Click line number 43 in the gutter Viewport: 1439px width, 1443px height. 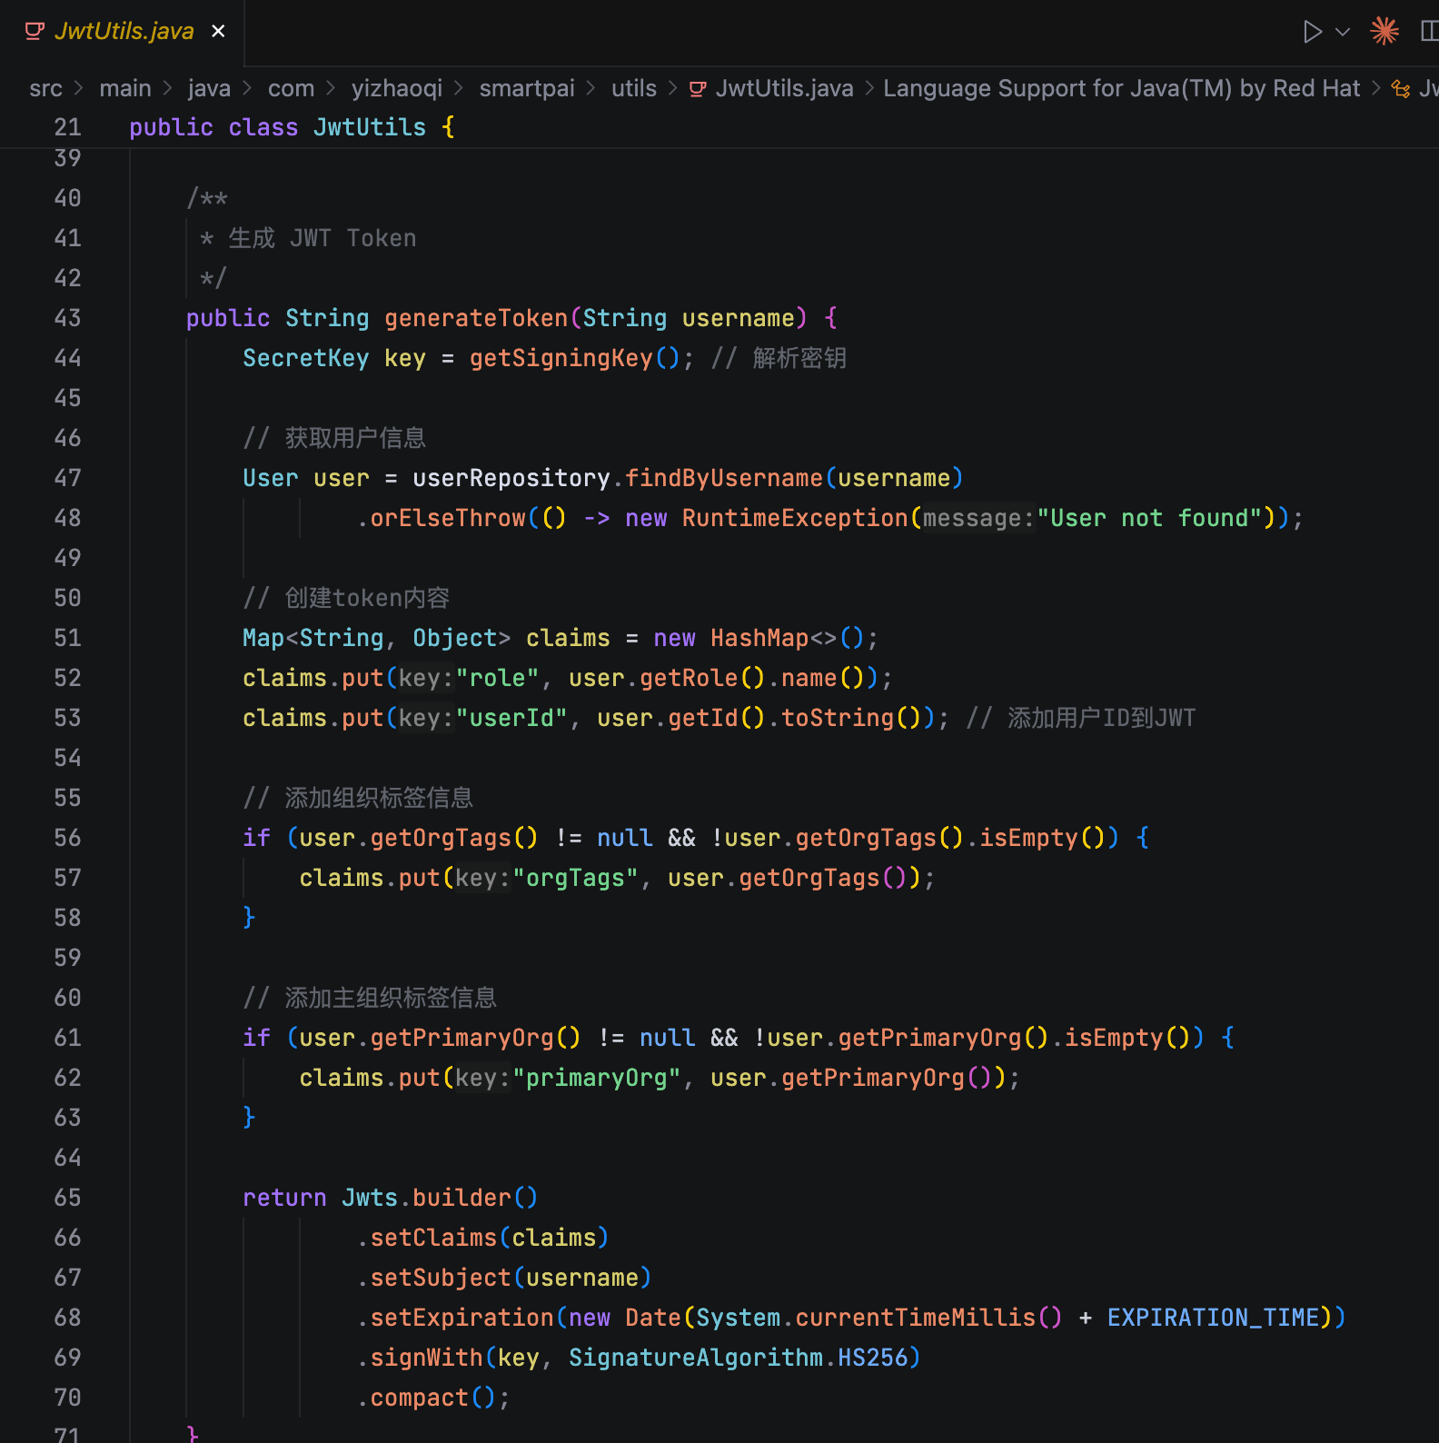pos(68,318)
